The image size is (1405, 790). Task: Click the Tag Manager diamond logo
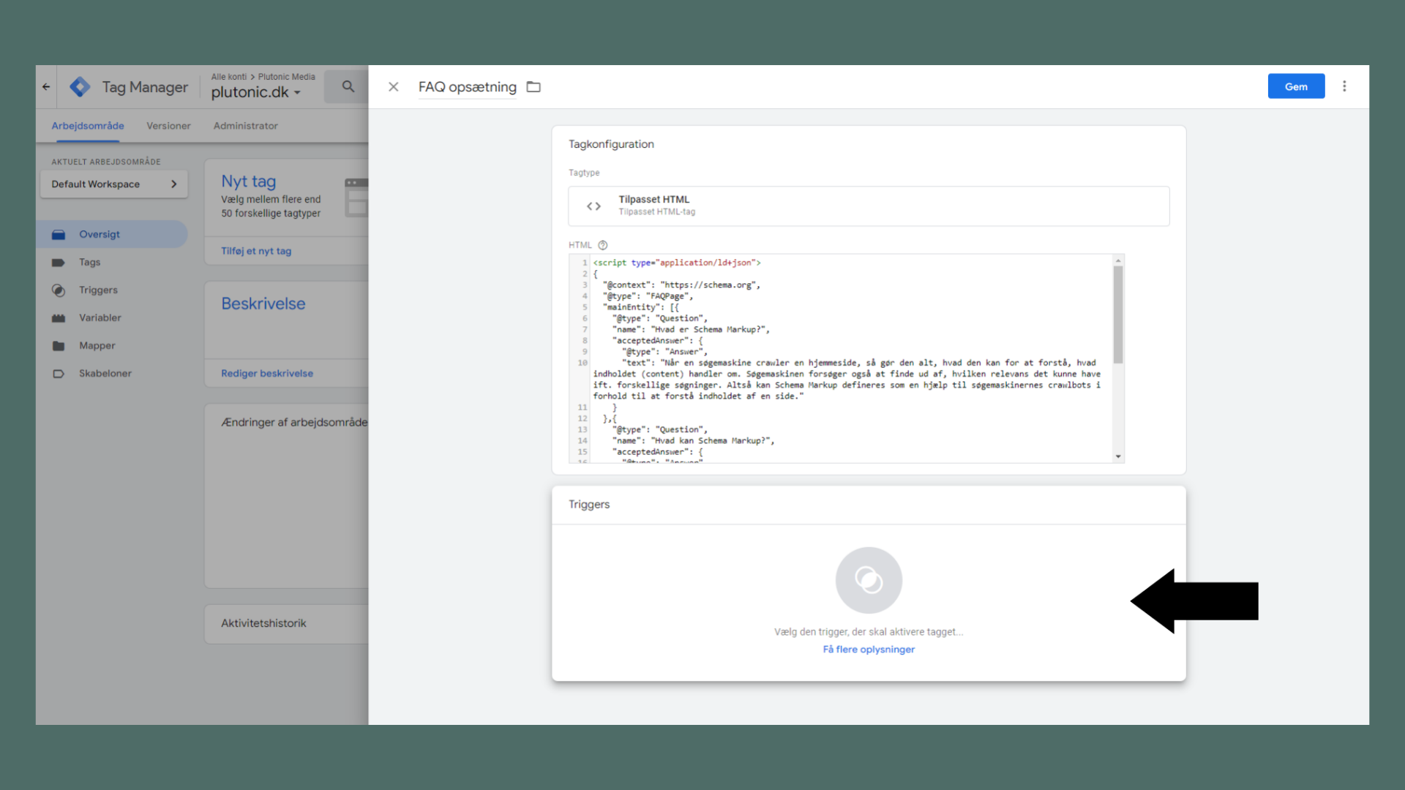80,87
